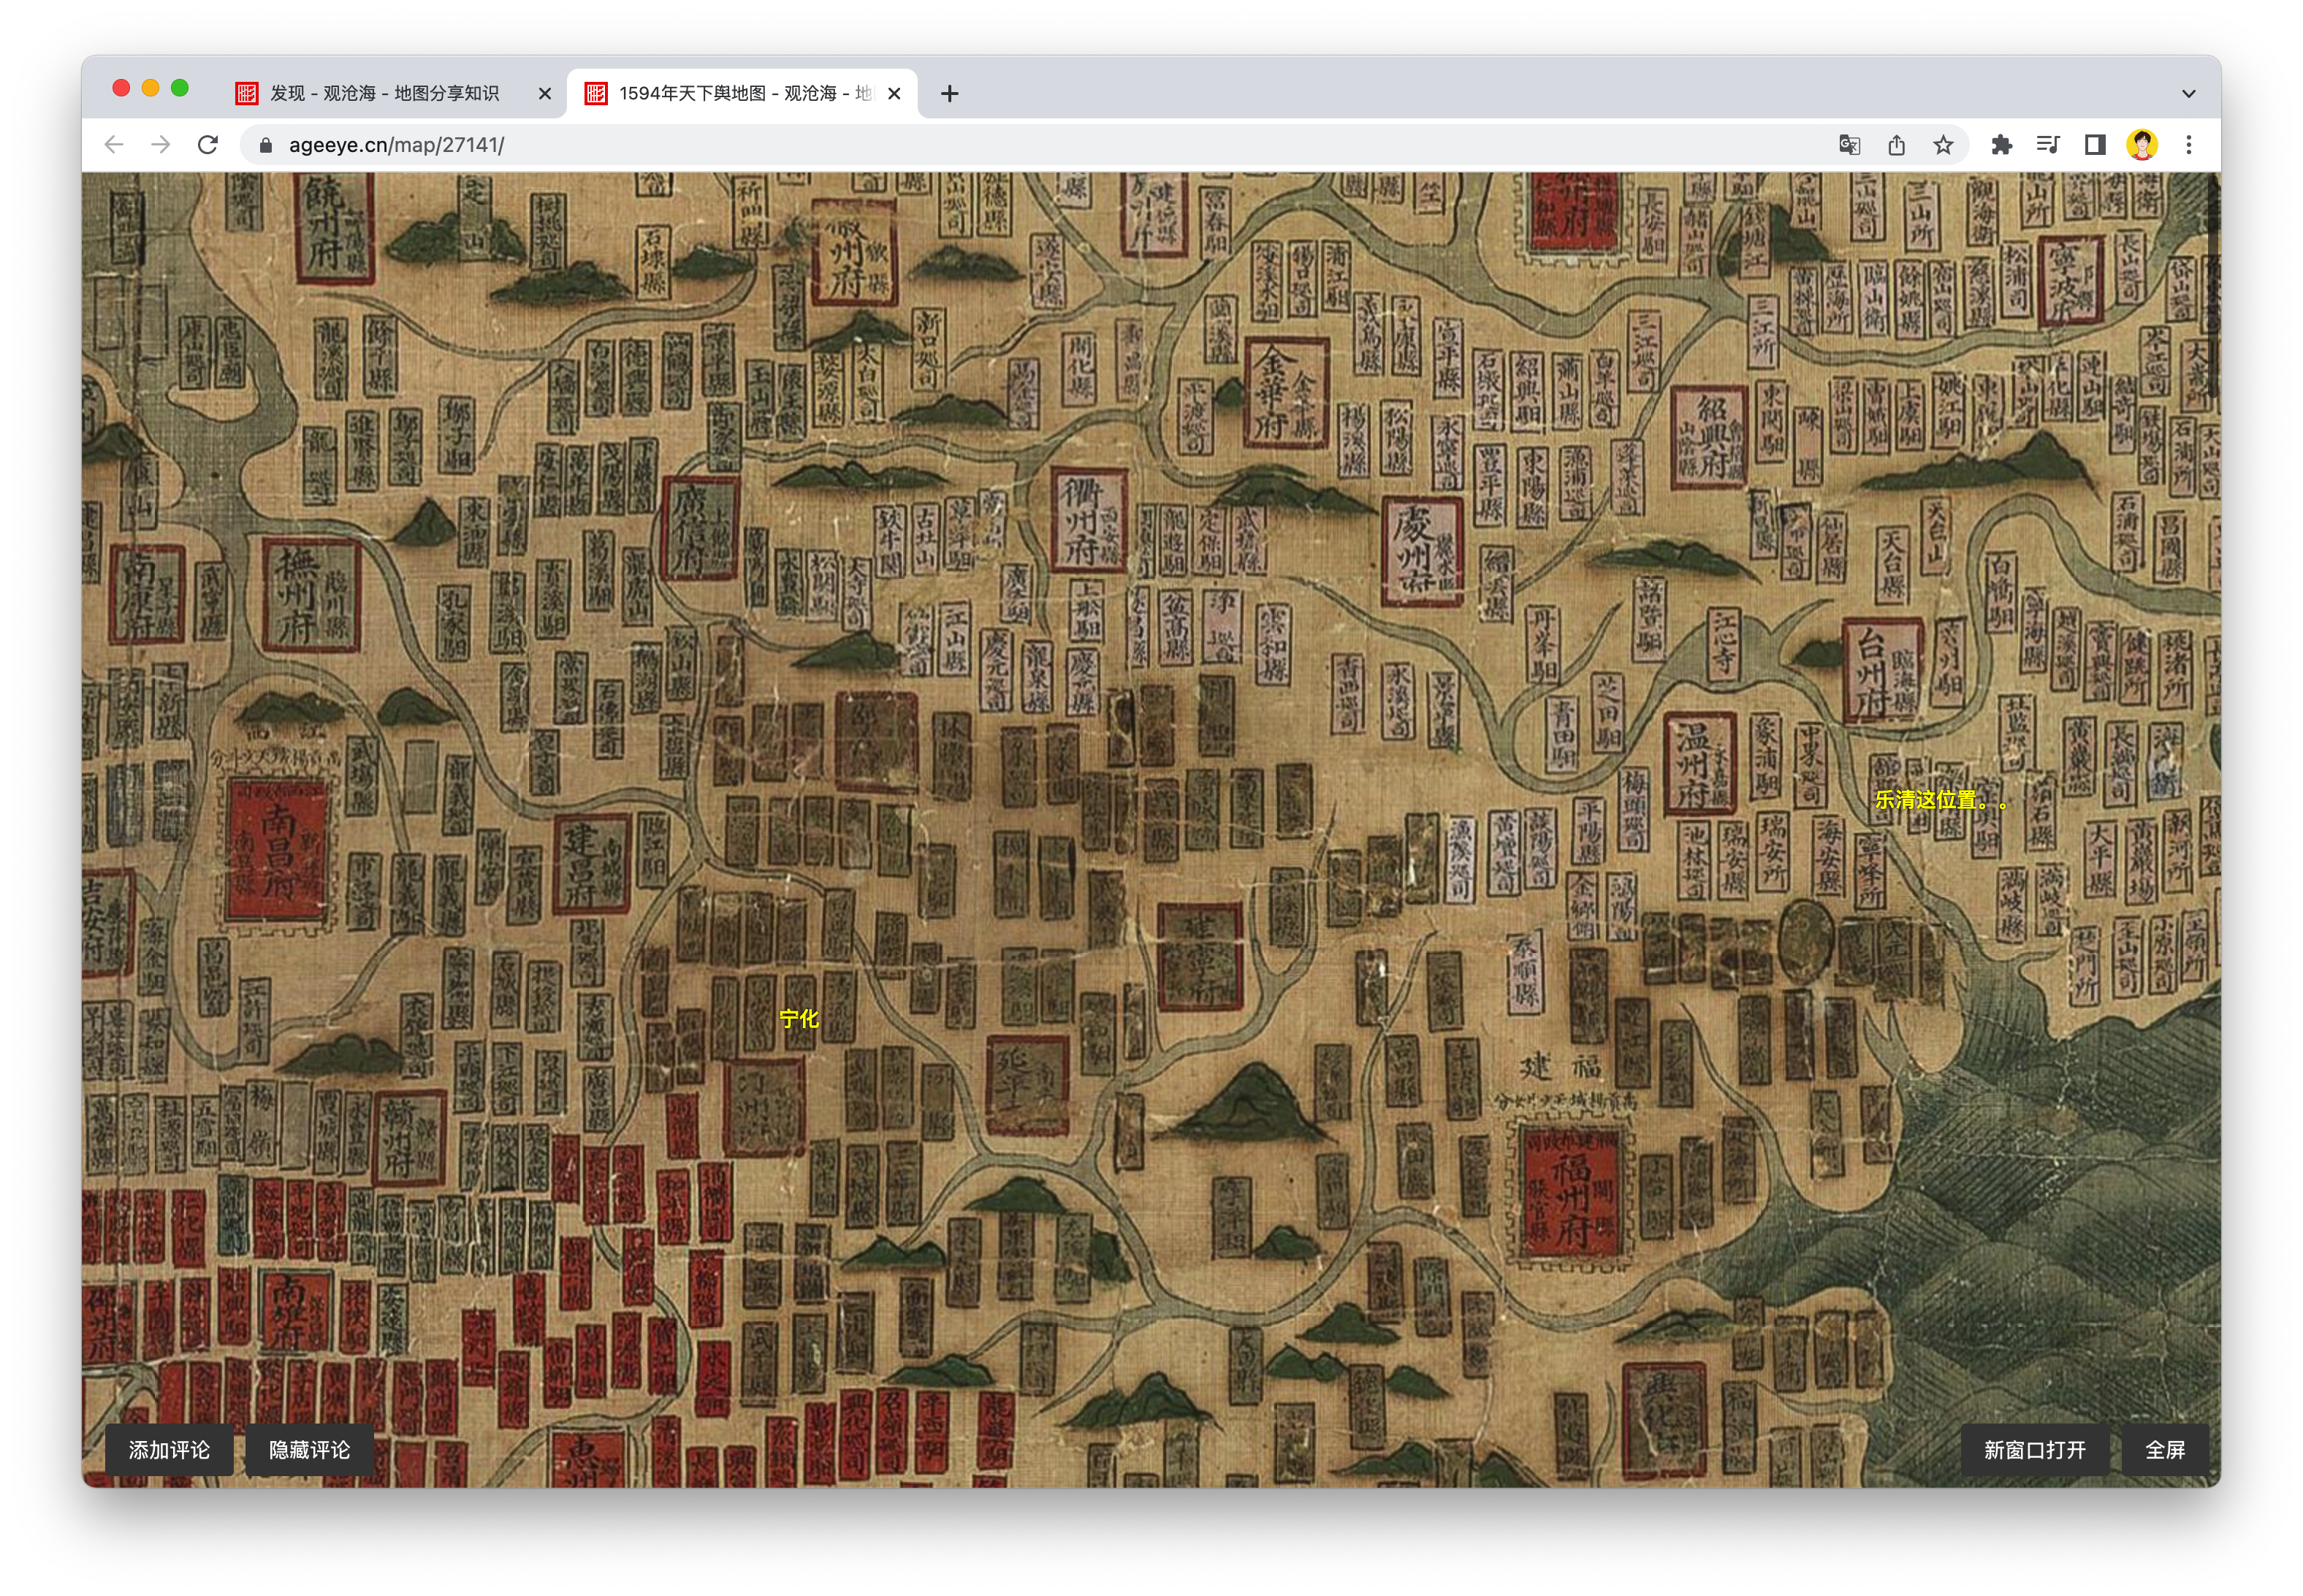Close the 1594年天下舆地图 tab

click(894, 93)
